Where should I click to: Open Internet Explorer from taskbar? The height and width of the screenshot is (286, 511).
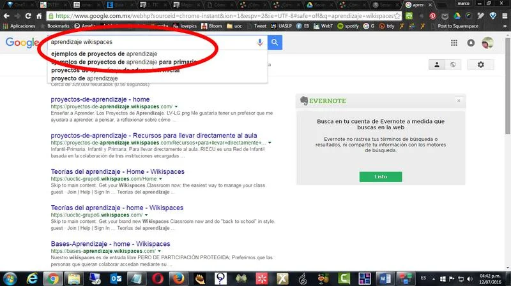[32, 279]
